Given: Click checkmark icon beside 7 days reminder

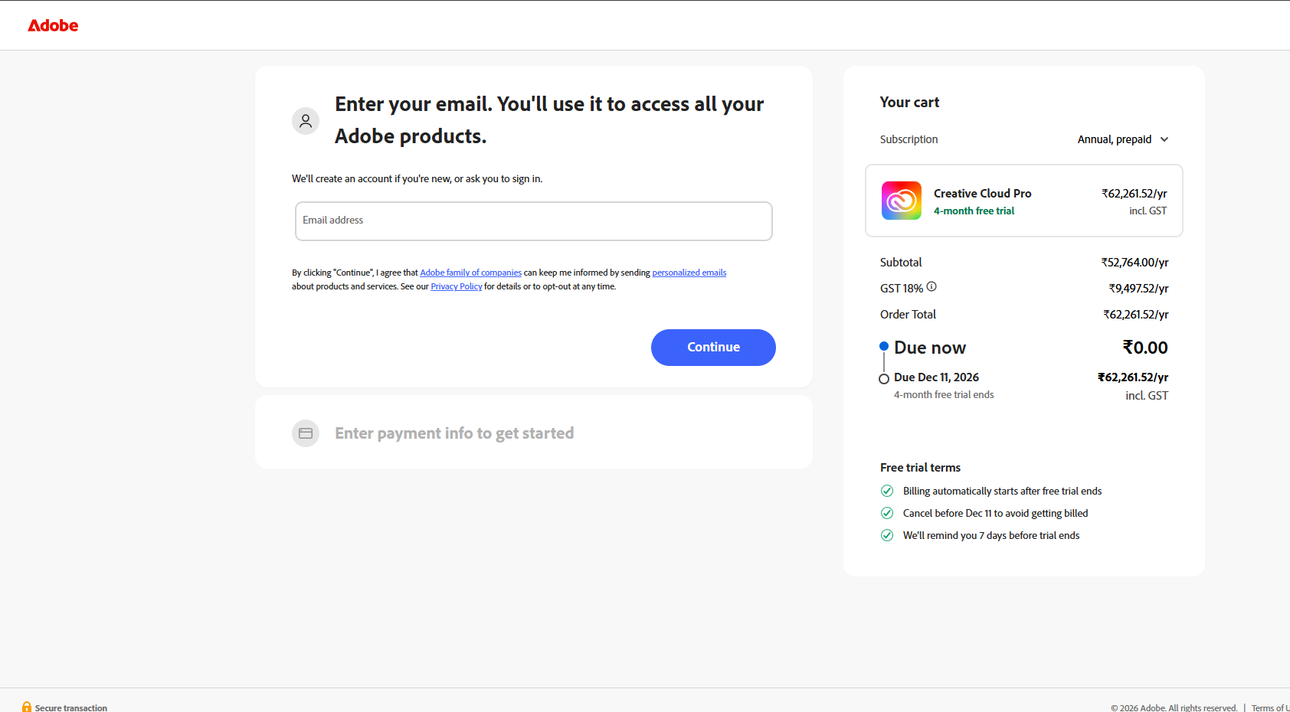Looking at the screenshot, I should pyautogui.click(x=887, y=535).
